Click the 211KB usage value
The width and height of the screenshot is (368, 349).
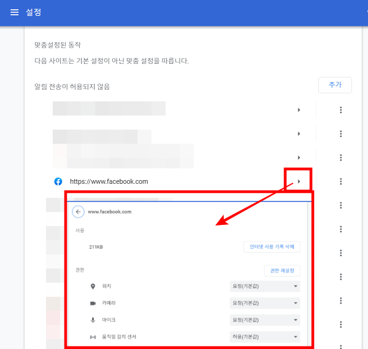point(96,247)
